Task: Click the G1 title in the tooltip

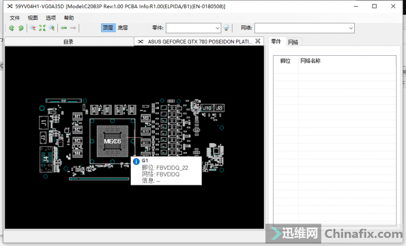Action: [x=145, y=161]
